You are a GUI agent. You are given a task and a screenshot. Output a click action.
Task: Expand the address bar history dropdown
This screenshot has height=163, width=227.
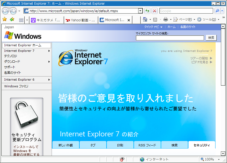pos(140,11)
